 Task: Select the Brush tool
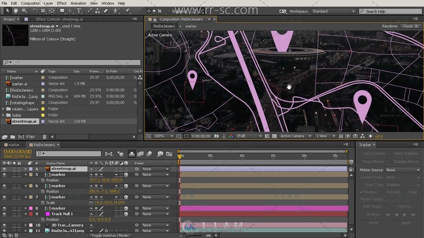[89, 11]
